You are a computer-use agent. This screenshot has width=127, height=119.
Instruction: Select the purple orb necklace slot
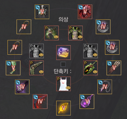pyautogui.click(x=87, y=101)
